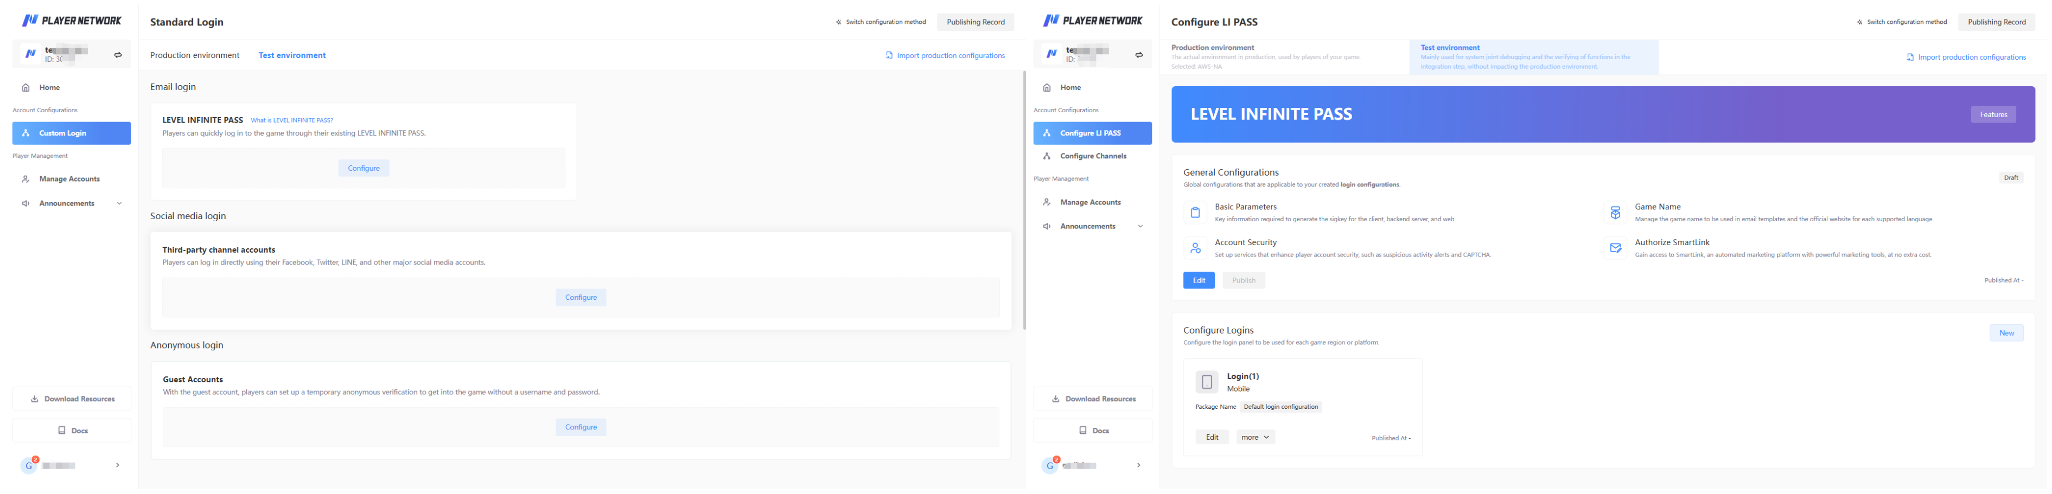Open 'What is LEVEL INFINITE PASS?' link
Screen dimensions: 2052x494
click(x=292, y=121)
